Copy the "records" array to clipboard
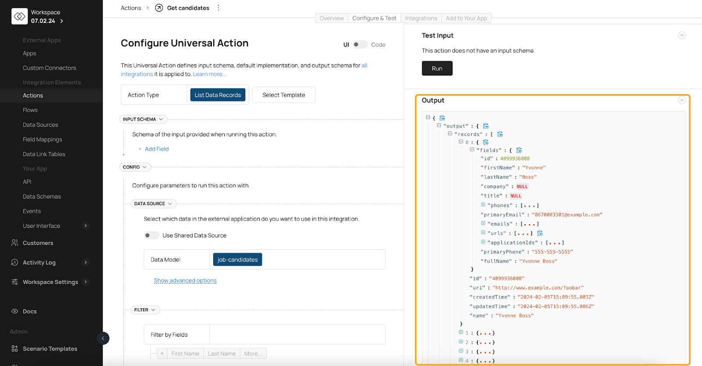The image size is (702, 366). tap(500, 134)
